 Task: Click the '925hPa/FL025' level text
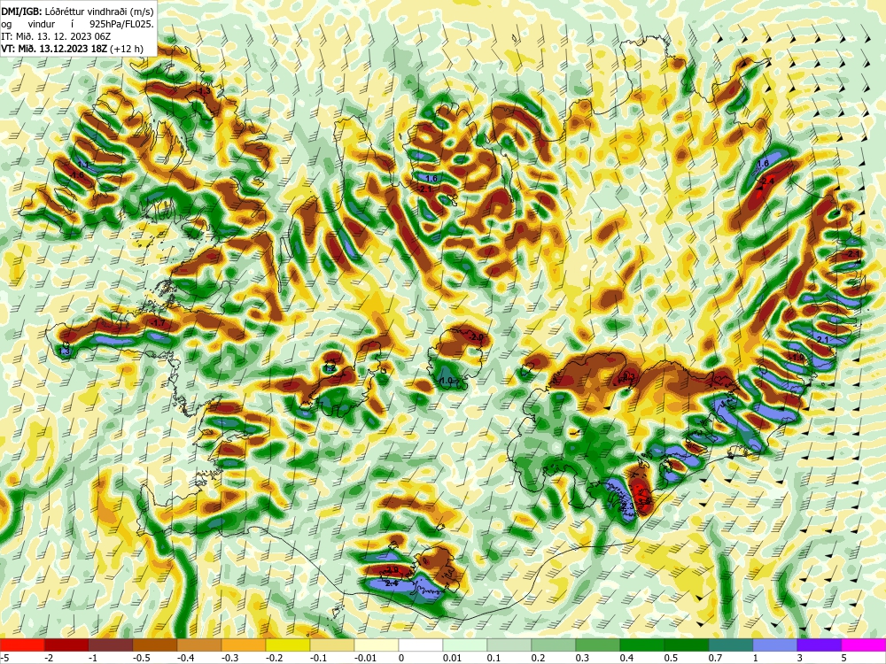(121, 24)
